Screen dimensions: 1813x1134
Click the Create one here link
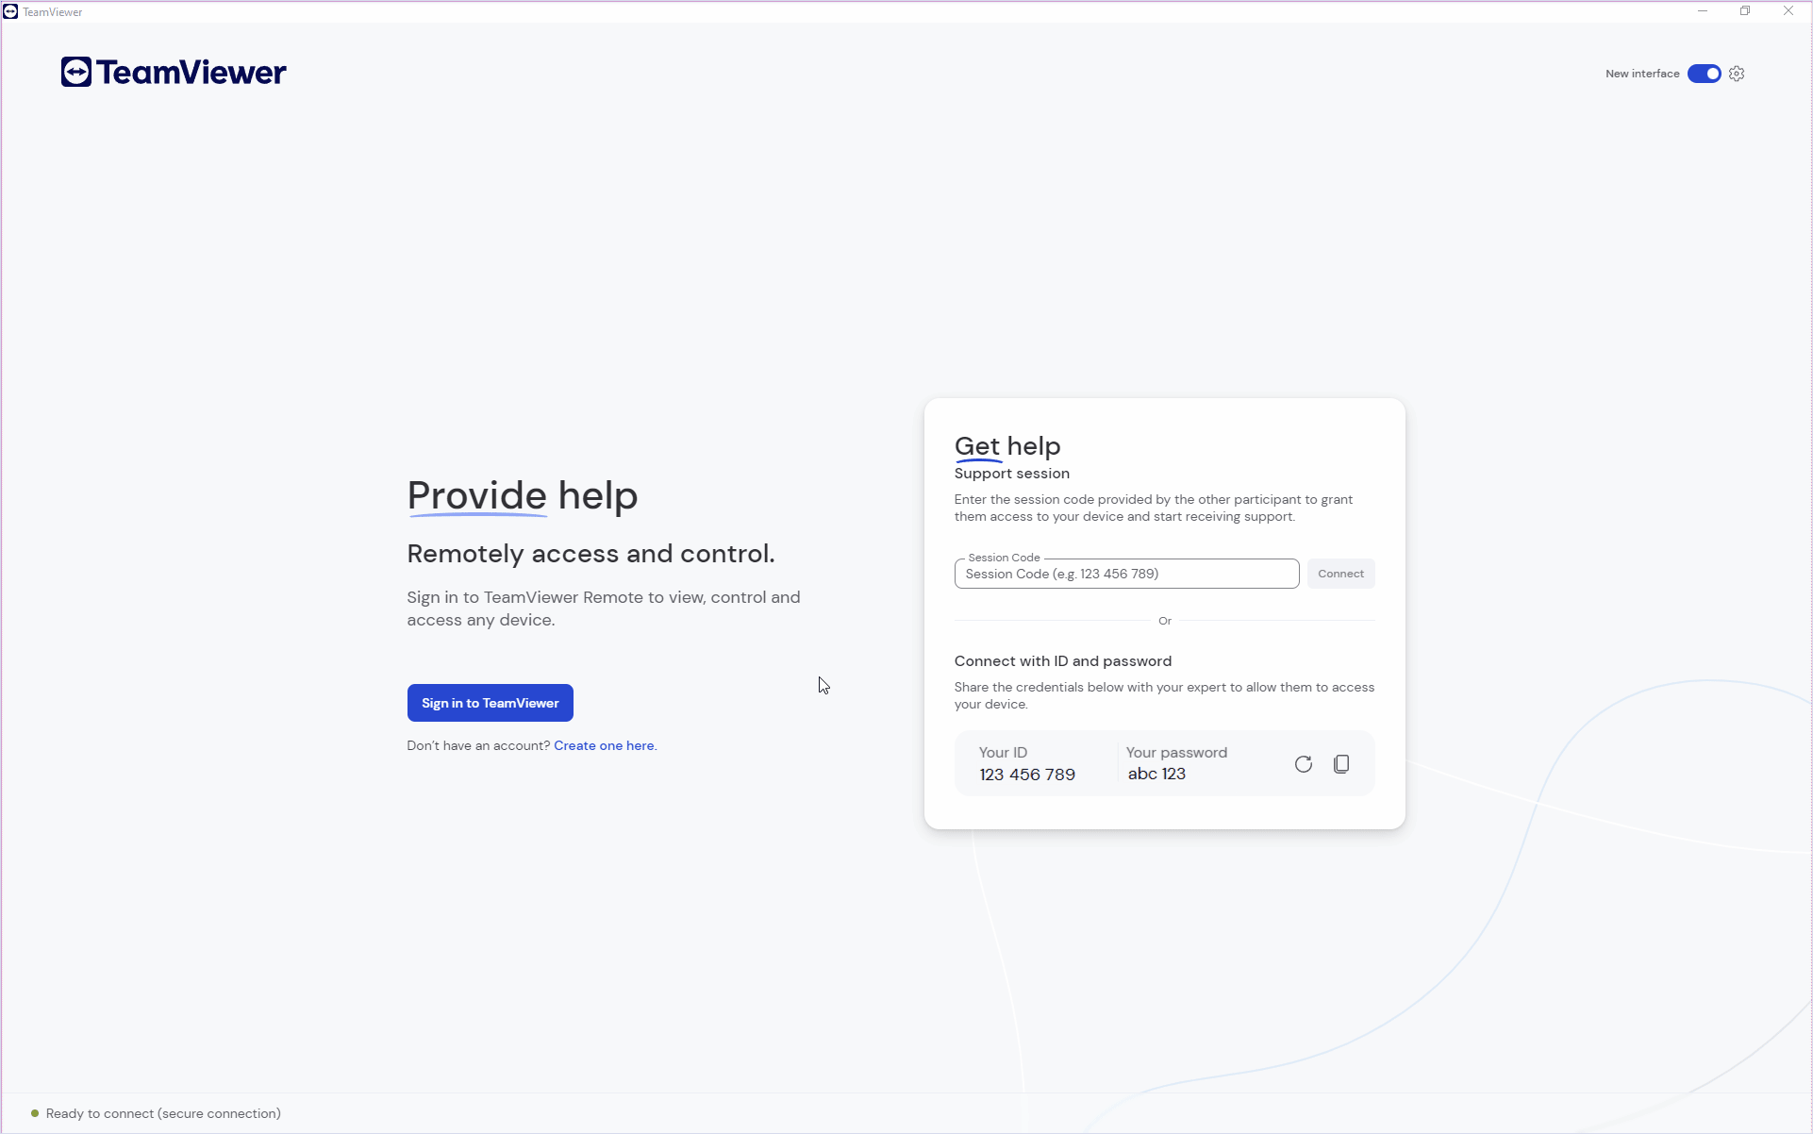tap(604, 744)
